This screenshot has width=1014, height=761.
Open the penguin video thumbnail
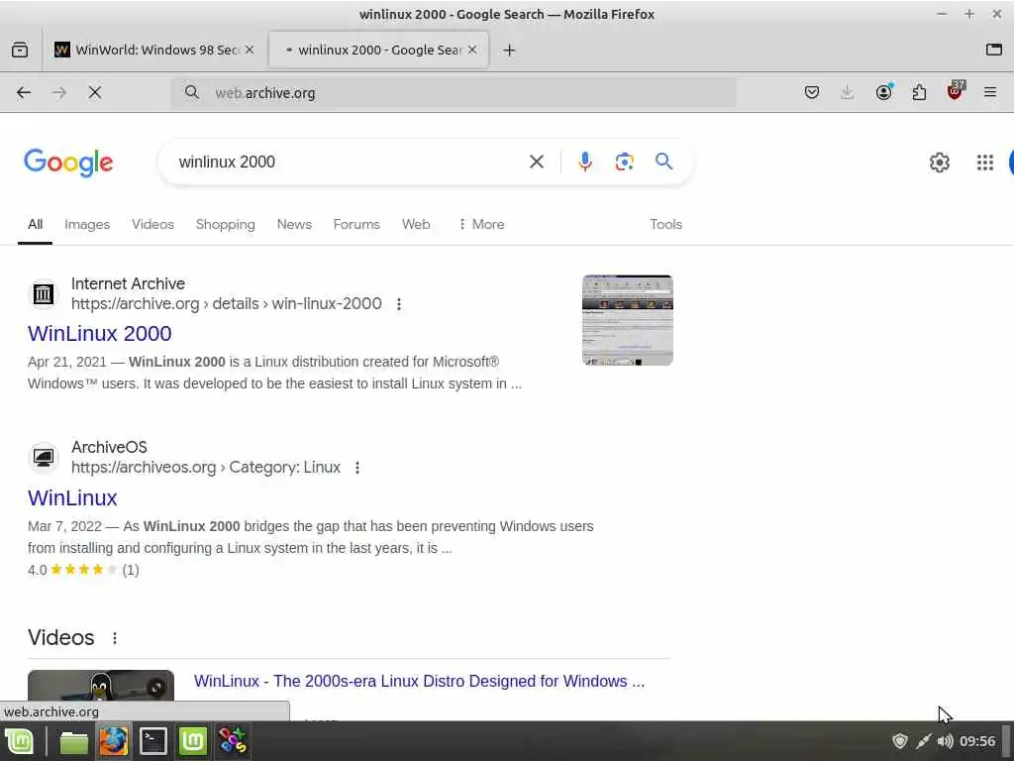(x=101, y=686)
